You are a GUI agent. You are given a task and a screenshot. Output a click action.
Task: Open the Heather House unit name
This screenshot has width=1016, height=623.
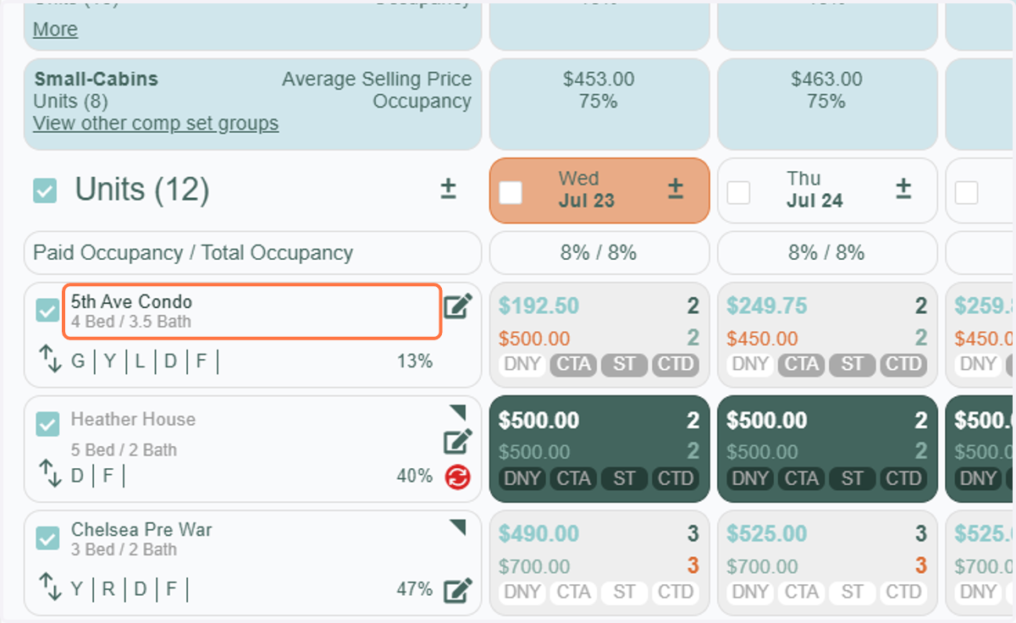[133, 420]
